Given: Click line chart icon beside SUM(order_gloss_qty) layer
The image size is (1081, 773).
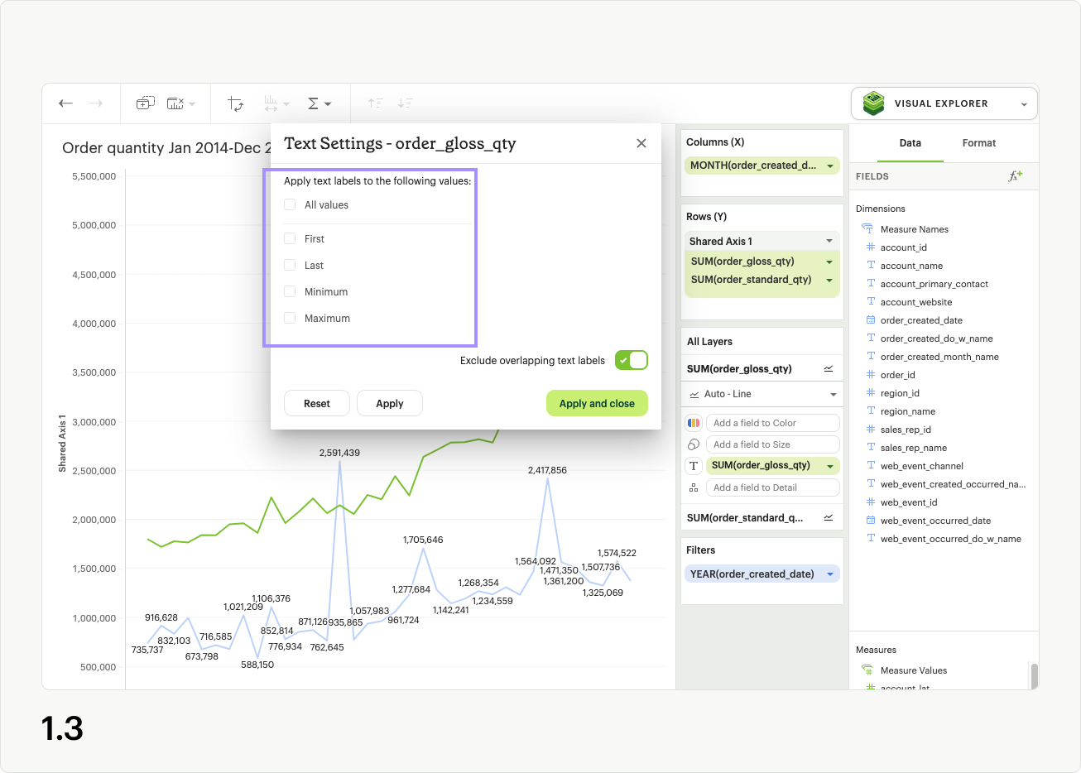Looking at the screenshot, I should coord(829,369).
